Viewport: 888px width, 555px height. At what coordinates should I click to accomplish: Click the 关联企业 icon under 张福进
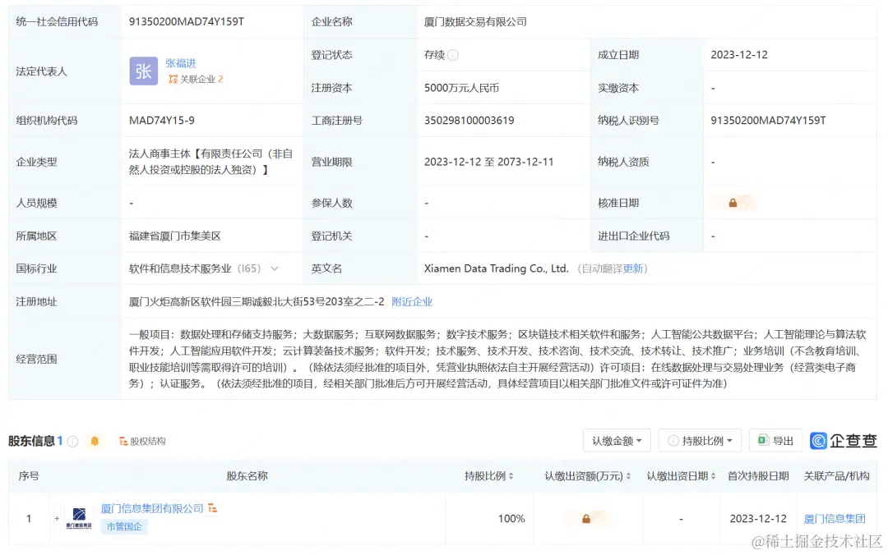173,80
